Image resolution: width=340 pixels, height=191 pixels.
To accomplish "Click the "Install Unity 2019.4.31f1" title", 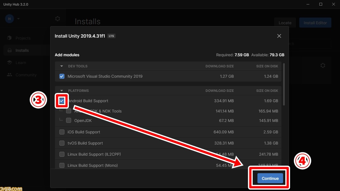I will pos(80,36).
